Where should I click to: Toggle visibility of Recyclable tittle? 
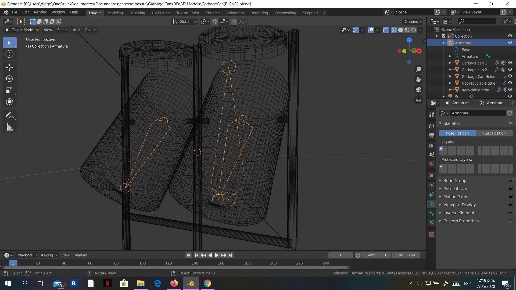(510, 90)
